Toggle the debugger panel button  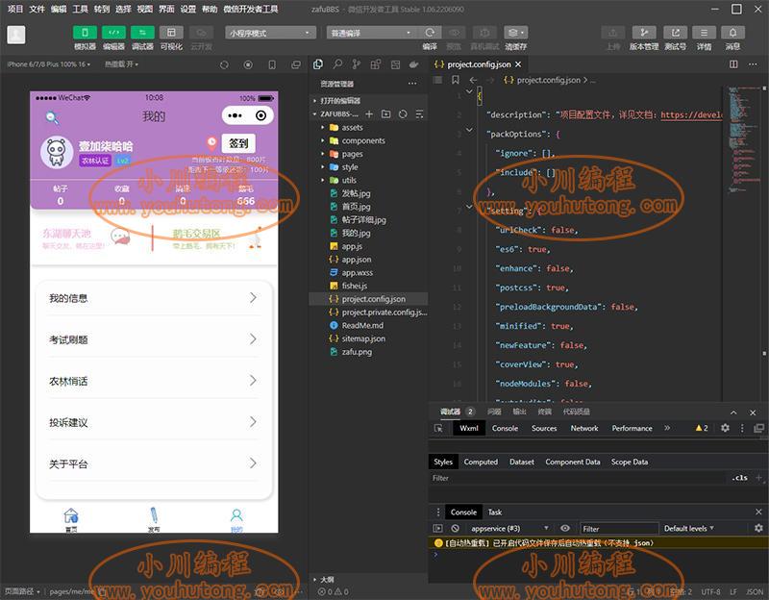(x=142, y=33)
